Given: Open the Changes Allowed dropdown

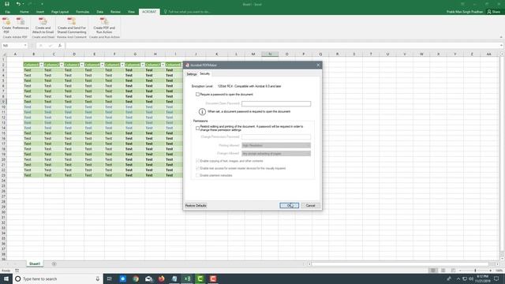Looking at the screenshot, I should pyautogui.click(x=276, y=154).
